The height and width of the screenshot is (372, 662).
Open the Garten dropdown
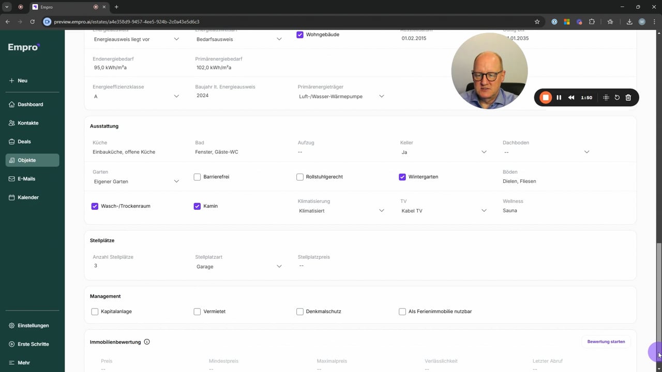click(x=136, y=181)
